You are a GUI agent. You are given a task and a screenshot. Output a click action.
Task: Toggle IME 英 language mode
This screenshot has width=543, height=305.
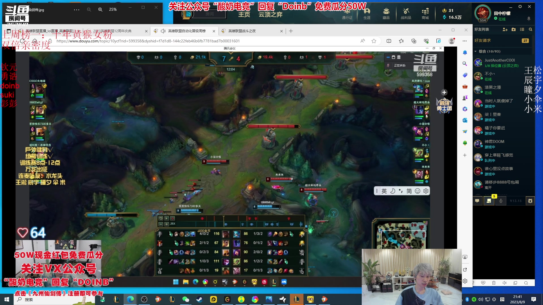click(x=384, y=191)
